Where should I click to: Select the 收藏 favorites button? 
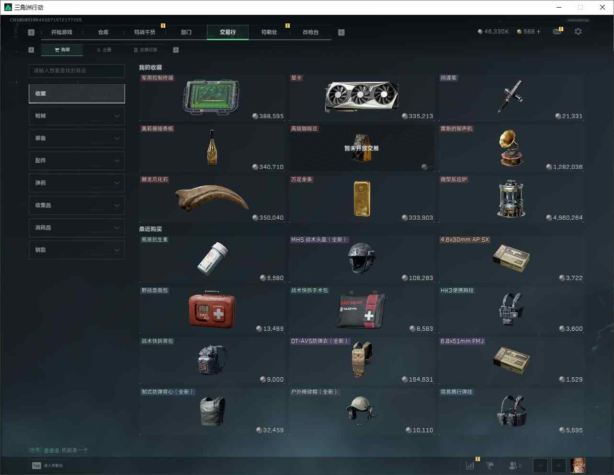pos(77,93)
